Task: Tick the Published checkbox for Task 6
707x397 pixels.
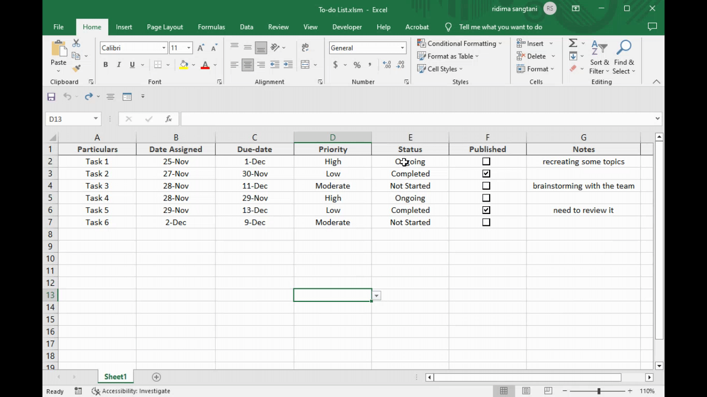Action: tap(486, 222)
